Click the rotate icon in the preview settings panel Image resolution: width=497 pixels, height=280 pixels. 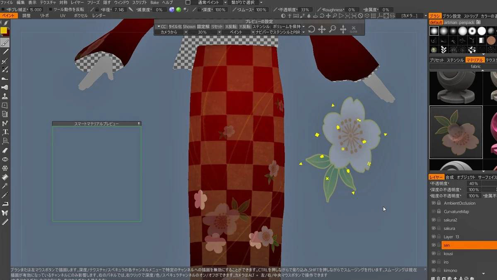tap(311, 29)
